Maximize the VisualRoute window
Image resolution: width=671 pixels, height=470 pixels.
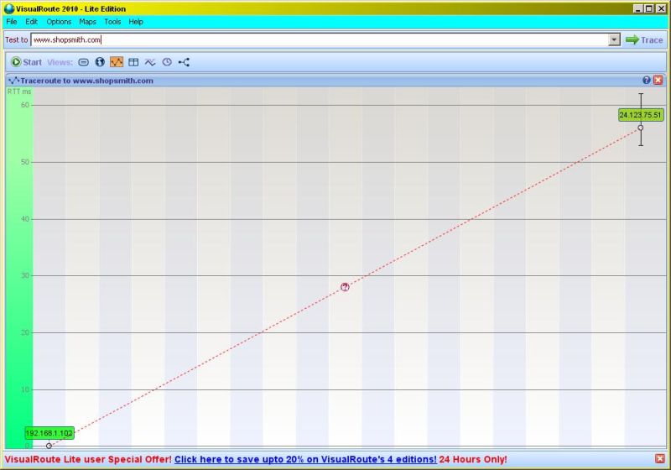click(x=649, y=8)
